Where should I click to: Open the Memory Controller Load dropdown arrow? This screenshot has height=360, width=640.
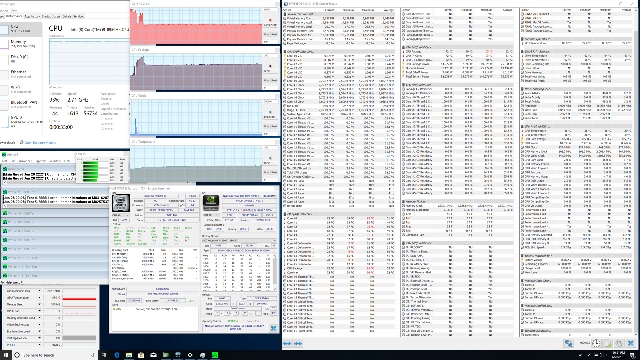click(x=39, y=318)
